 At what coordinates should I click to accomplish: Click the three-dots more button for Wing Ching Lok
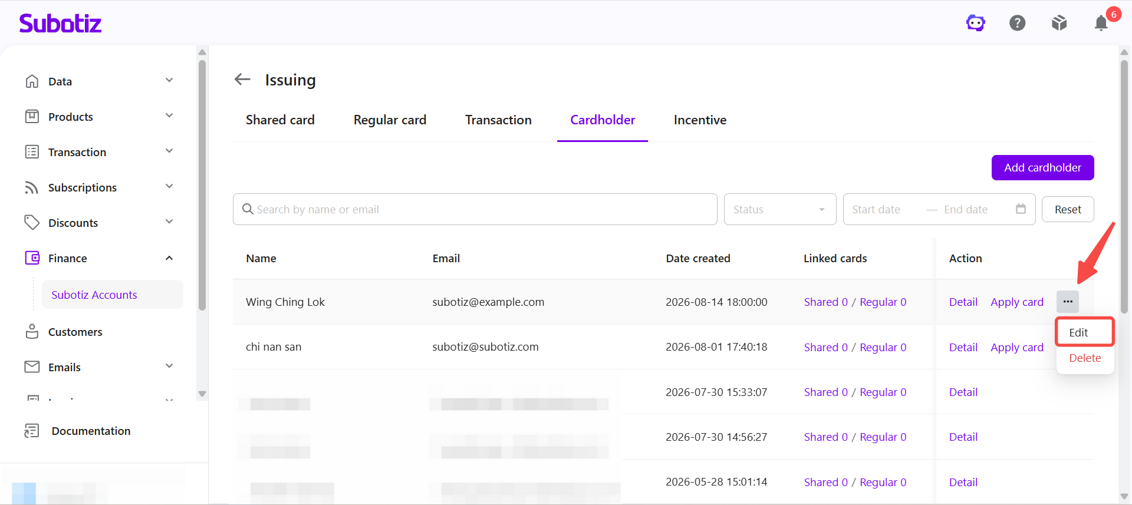tap(1068, 302)
